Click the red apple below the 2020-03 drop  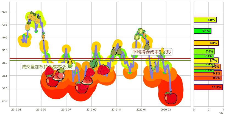click(171, 98)
